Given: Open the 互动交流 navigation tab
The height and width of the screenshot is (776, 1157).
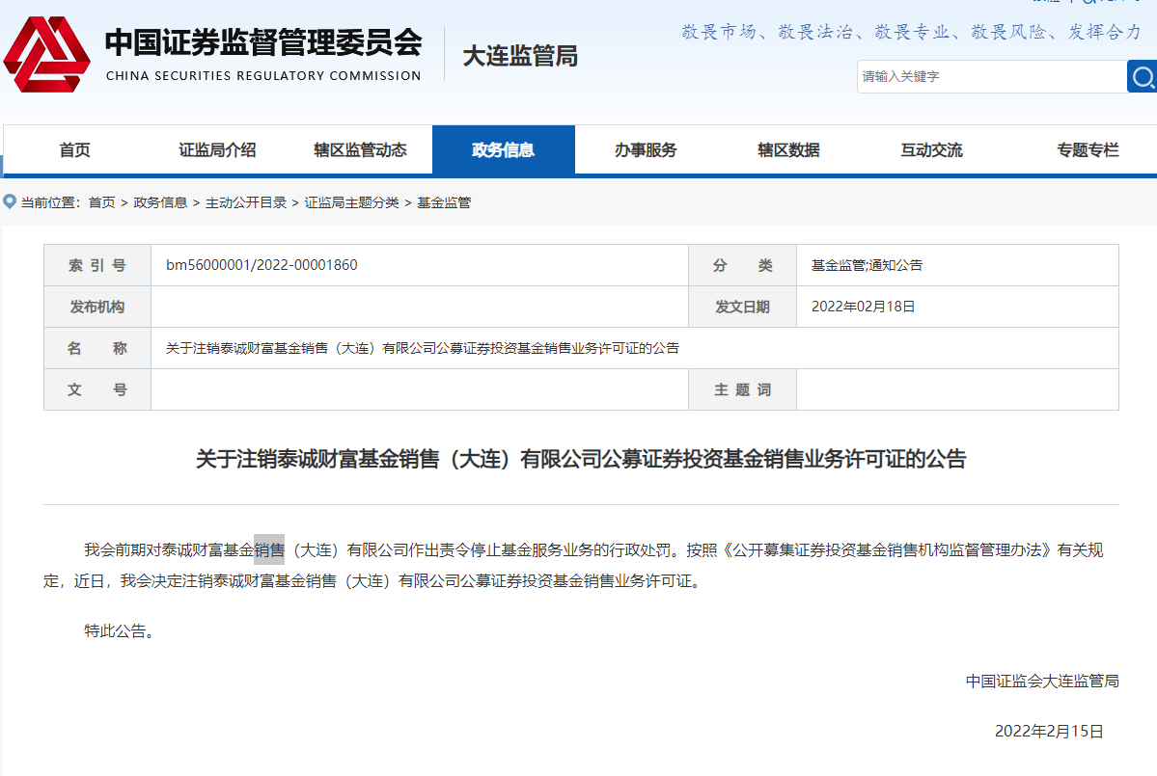Looking at the screenshot, I should (x=931, y=150).
